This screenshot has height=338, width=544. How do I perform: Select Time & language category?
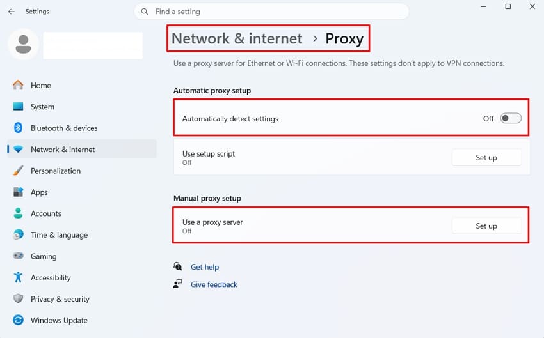[x=82, y=234]
